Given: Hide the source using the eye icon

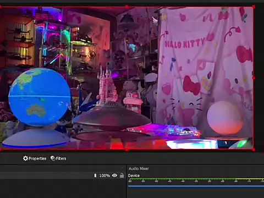Looking at the screenshot, I should [114, 175].
